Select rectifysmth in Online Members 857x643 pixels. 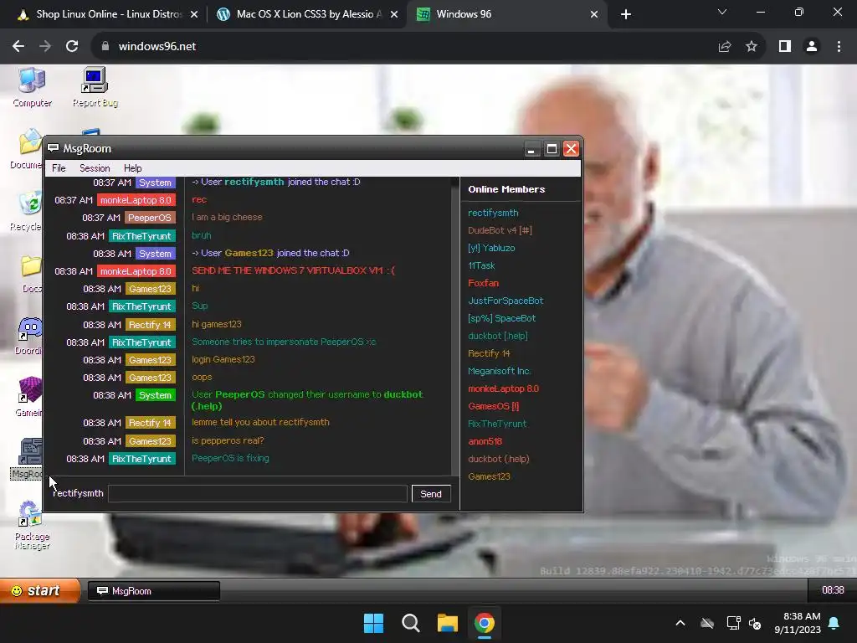493,213
